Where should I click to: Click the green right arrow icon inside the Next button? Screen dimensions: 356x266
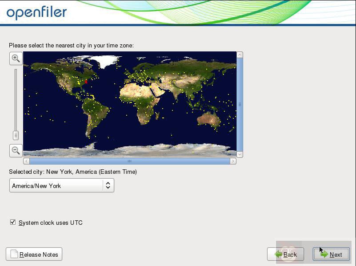point(324,254)
